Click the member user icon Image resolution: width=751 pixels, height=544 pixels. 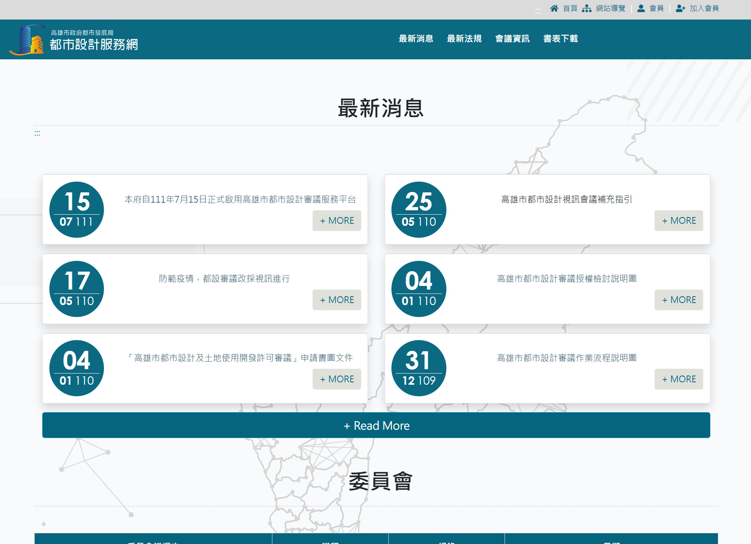tap(641, 8)
